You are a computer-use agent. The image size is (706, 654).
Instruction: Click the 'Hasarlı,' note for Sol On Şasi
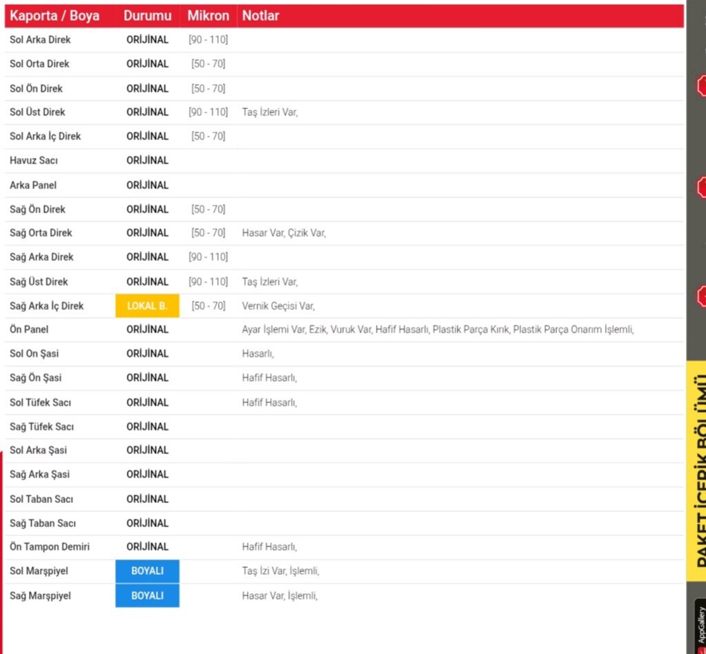pyautogui.click(x=258, y=354)
